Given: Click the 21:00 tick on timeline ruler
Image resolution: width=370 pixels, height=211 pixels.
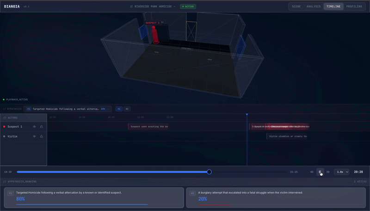Looking at the screenshot, I should 141,118.
